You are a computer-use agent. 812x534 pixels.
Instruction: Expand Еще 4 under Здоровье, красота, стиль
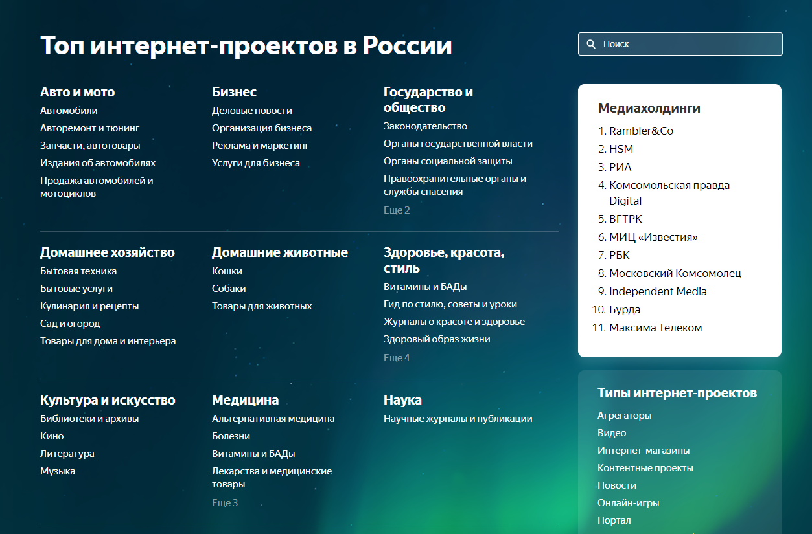pyautogui.click(x=397, y=358)
